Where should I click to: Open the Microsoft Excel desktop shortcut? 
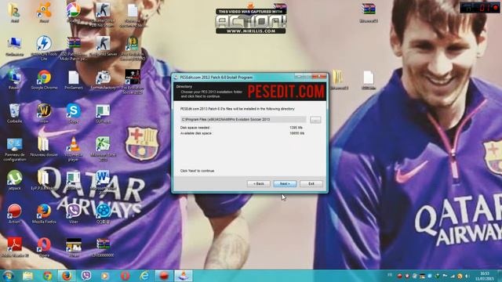tap(103, 149)
